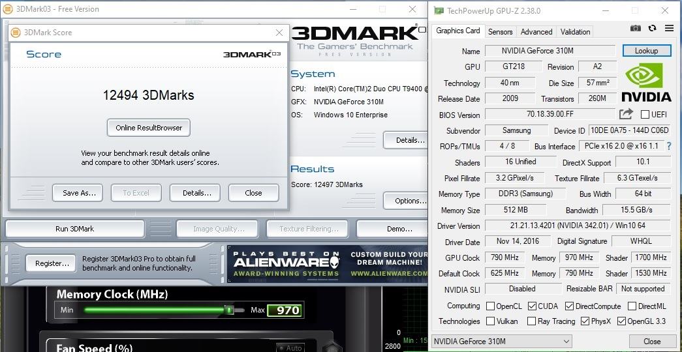Click the Subvendor value Samsung
The width and height of the screenshot is (682, 352).
pos(517,130)
